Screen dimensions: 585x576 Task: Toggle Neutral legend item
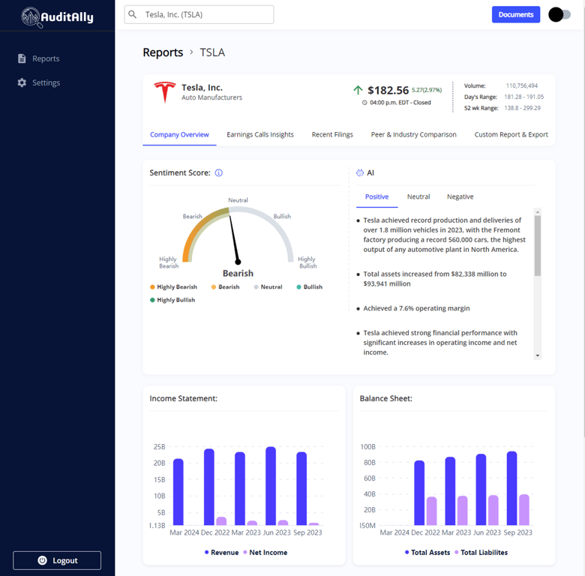pyautogui.click(x=268, y=287)
